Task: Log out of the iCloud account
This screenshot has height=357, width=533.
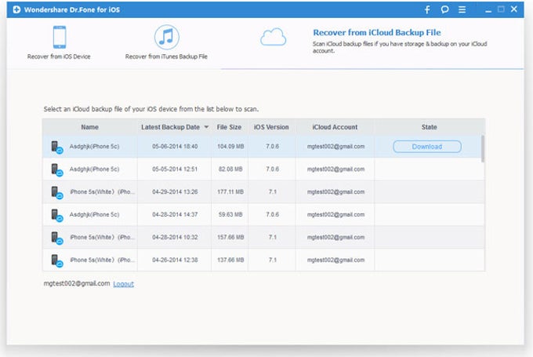Action: click(x=123, y=284)
